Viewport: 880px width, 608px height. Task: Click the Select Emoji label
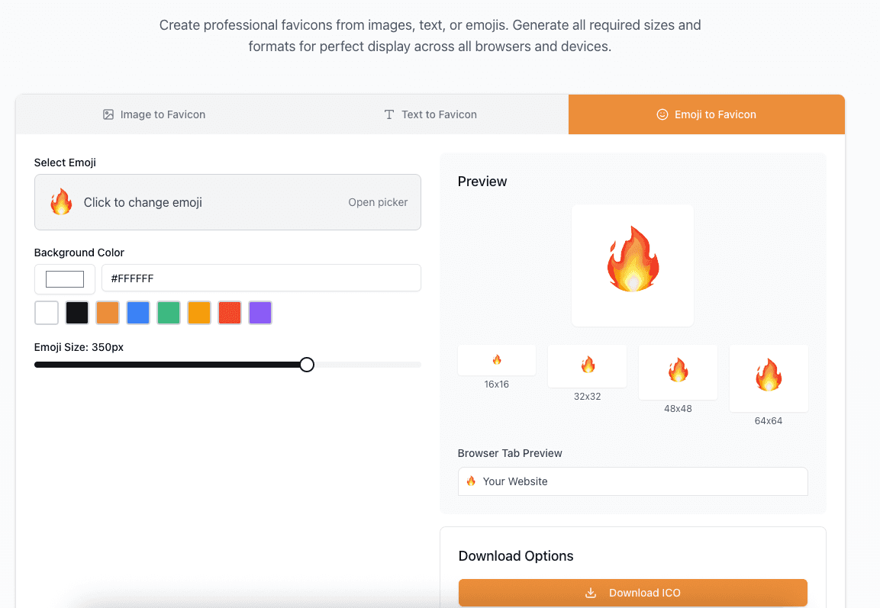point(65,162)
